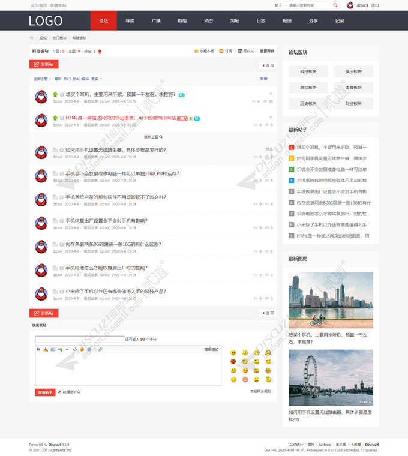Click the quote icon in editor toolbar
408x456 pixels.
(x=67, y=349)
